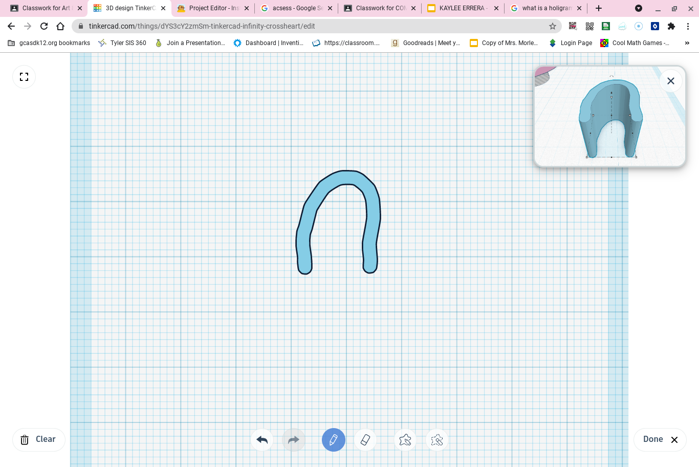Viewport: 699px width, 467px height.
Task: Open the blue hexagon extension
Action: pos(655,26)
